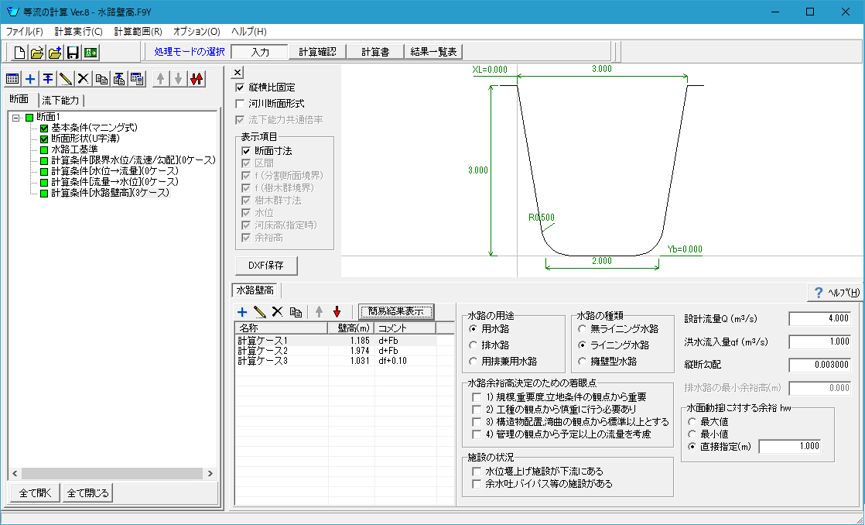Click the 全て閉じる button
The height and width of the screenshot is (525, 865).
click(87, 493)
